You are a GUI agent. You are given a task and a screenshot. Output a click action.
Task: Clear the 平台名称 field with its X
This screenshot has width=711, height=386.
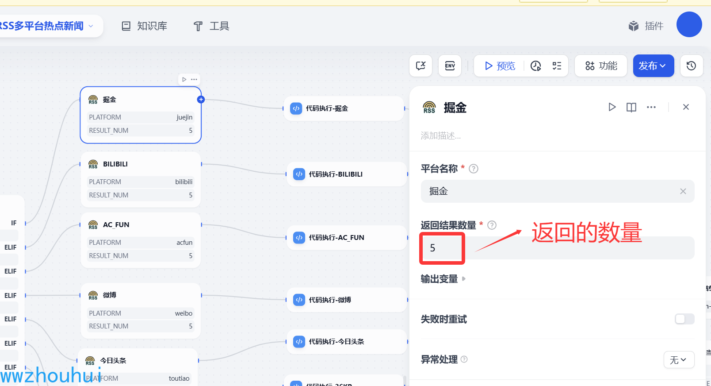pyautogui.click(x=683, y=191)
